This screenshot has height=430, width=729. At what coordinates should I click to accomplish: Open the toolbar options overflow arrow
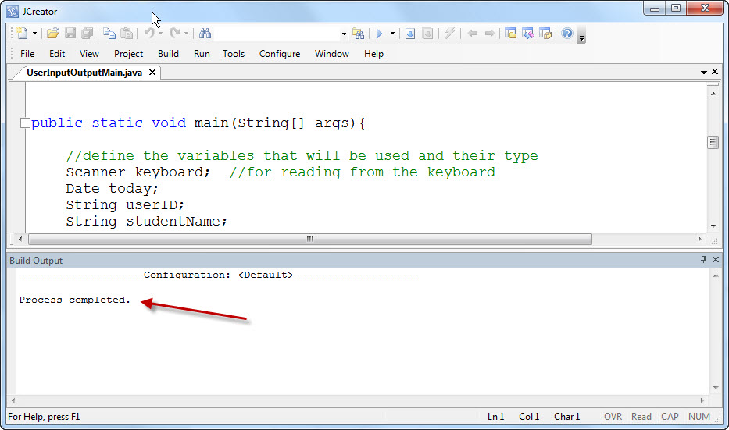coord(581,36)
